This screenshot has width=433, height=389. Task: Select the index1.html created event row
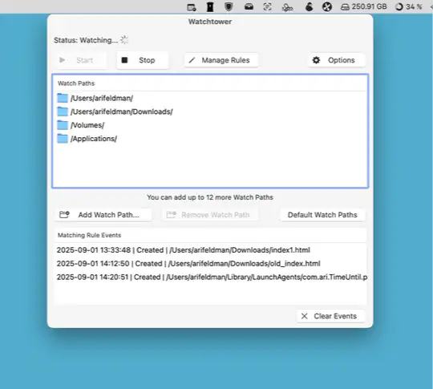tap(210, 250)
